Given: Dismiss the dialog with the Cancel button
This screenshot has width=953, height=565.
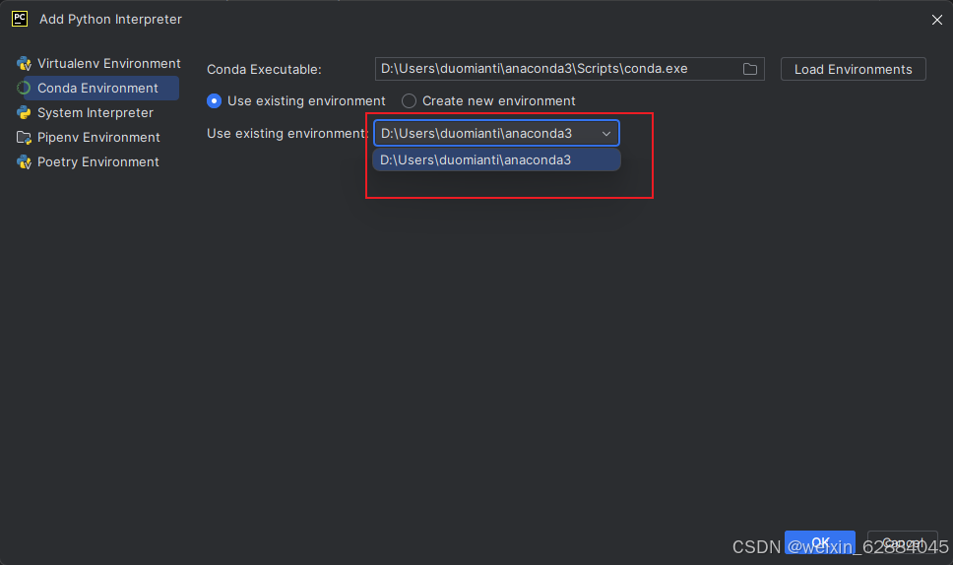Looking at the screenshot, I should [903, 542].
